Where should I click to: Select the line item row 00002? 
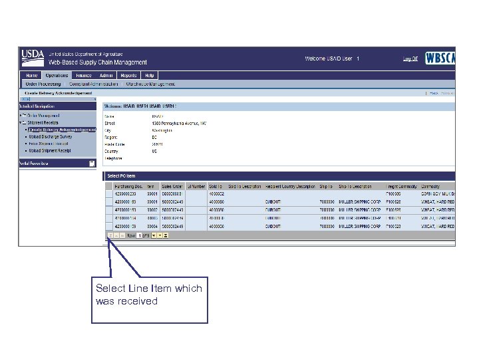tap(109, 210)
